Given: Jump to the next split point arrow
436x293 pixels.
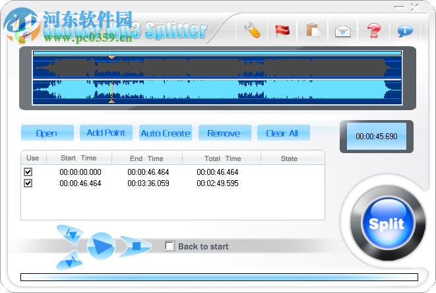Looking at the screenshot, I should 69,261.
